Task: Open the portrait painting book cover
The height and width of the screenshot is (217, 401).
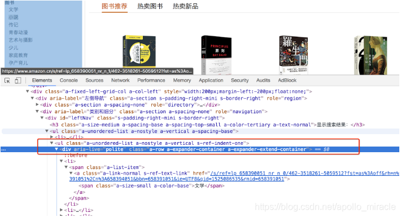Action: pos(371,55)
